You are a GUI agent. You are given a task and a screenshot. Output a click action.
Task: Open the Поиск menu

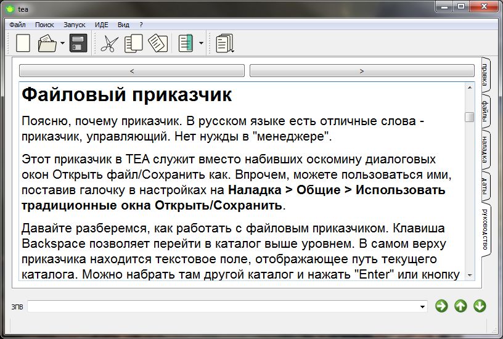tap(44, 25)
